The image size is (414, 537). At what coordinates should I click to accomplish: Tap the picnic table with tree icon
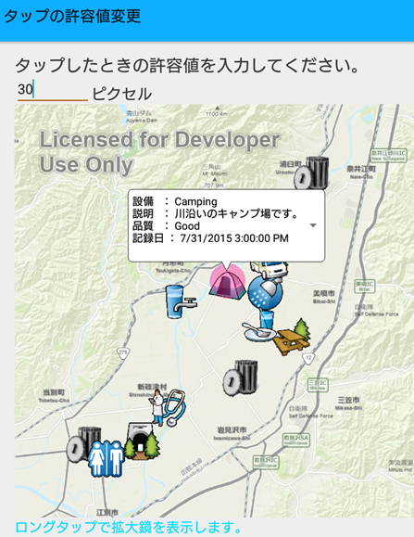292,337
